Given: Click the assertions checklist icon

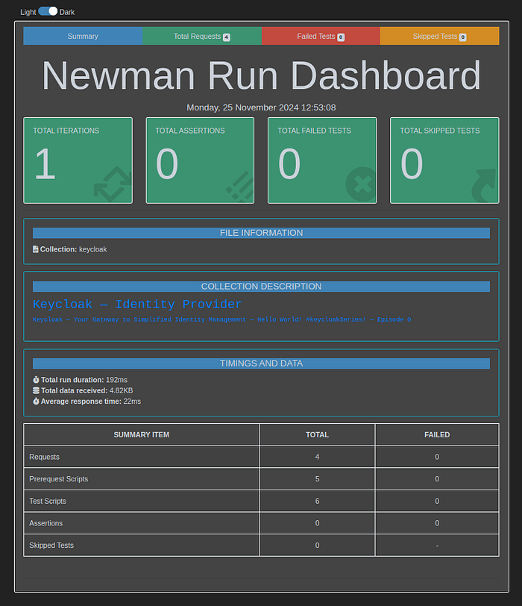Looking at the screenshot, I should coord(240,187).
